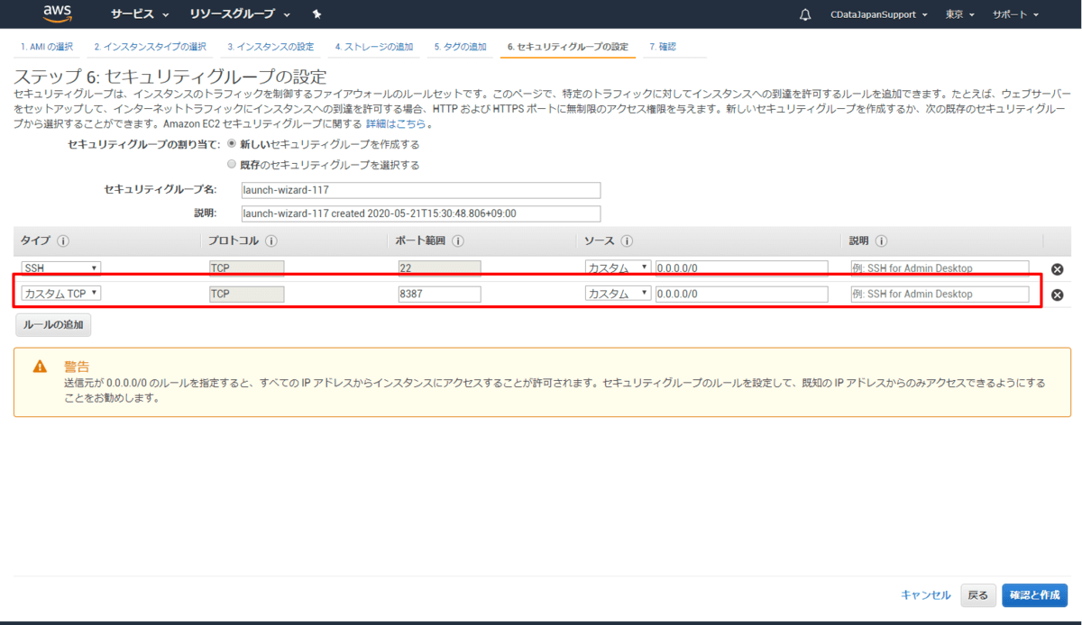Open source dropdown in port 8387 row
The height and width of the screenshot is (625, 1082).
click(x=618, y=294)
